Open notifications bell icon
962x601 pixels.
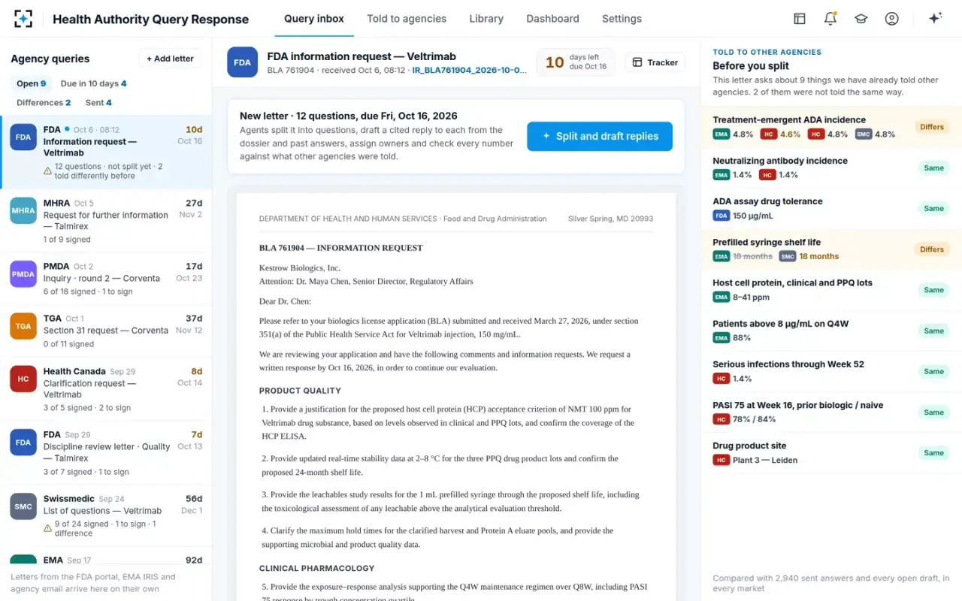[x=830, y=19]
